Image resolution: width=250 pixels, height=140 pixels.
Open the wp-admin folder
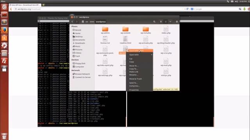pyautogui.click(x=105, y=30)
